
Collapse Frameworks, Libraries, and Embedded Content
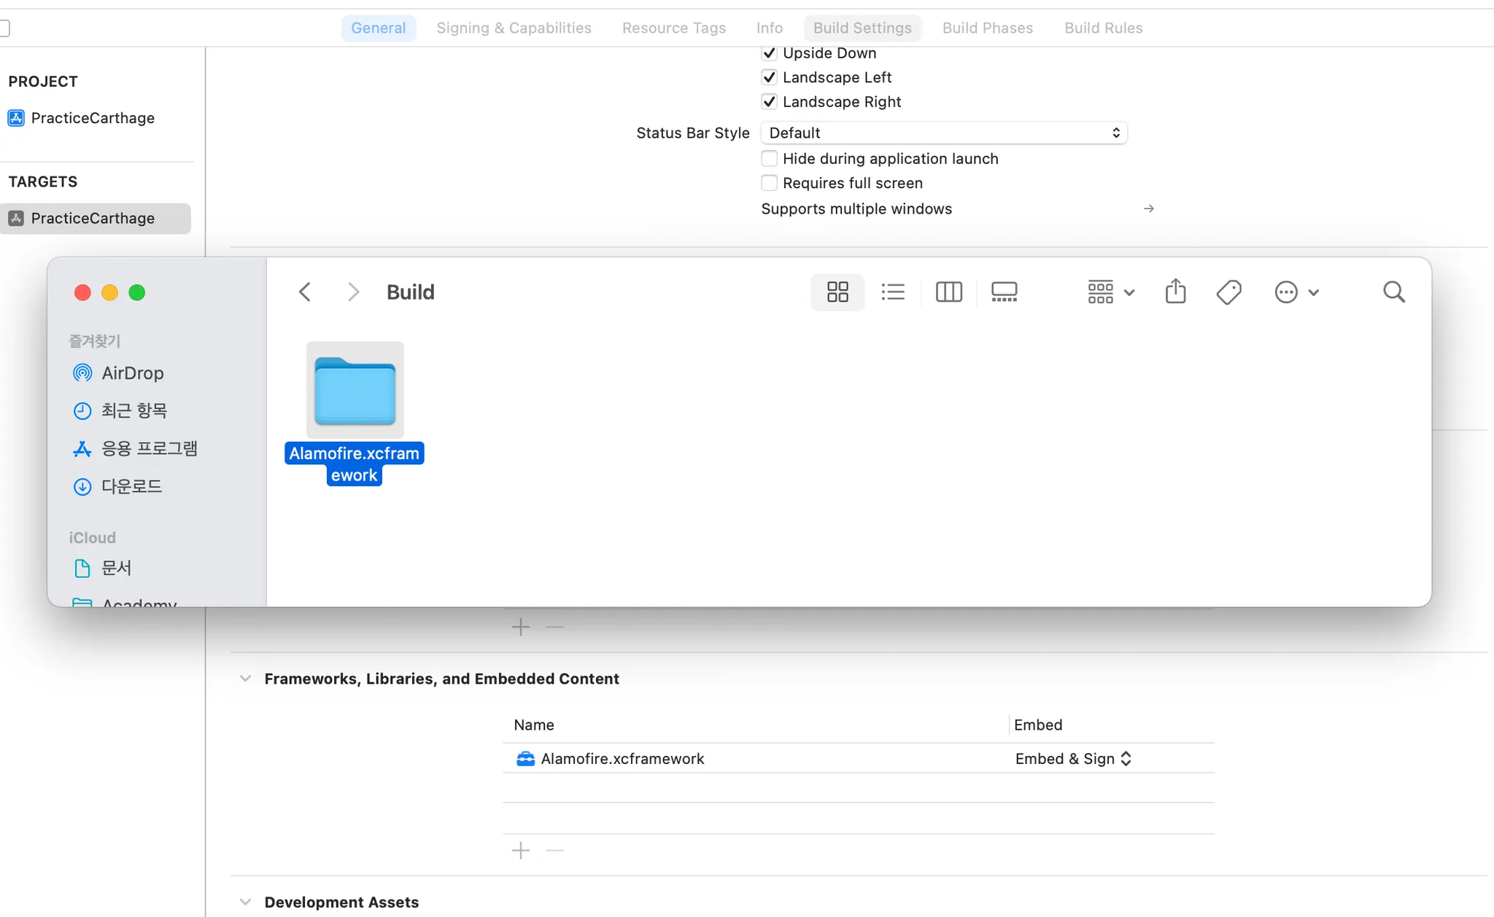[245, 679]
